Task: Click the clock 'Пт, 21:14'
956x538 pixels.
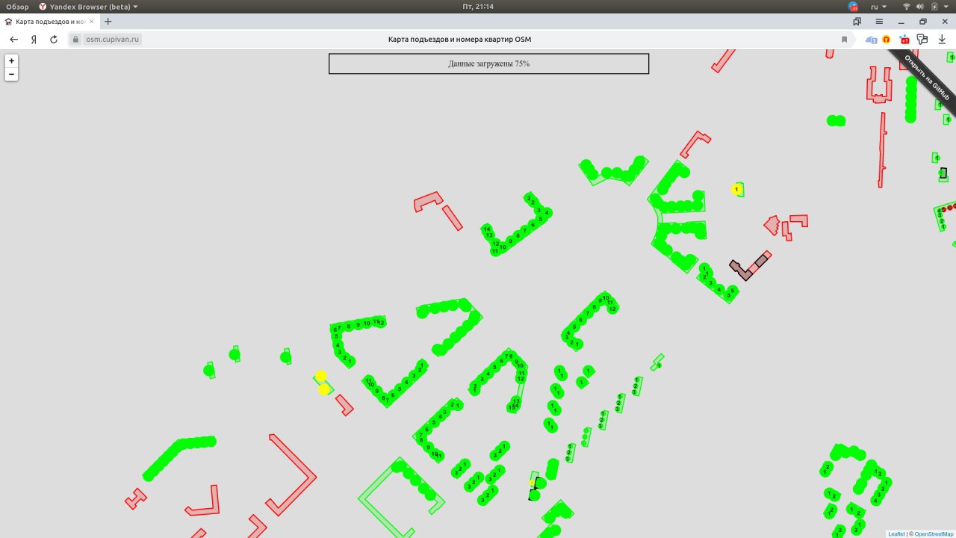Action: tap(478, 6)
